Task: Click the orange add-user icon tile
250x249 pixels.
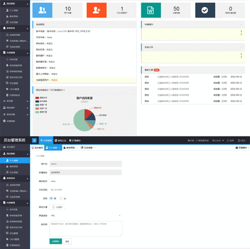Action: (x=96, y=10)
